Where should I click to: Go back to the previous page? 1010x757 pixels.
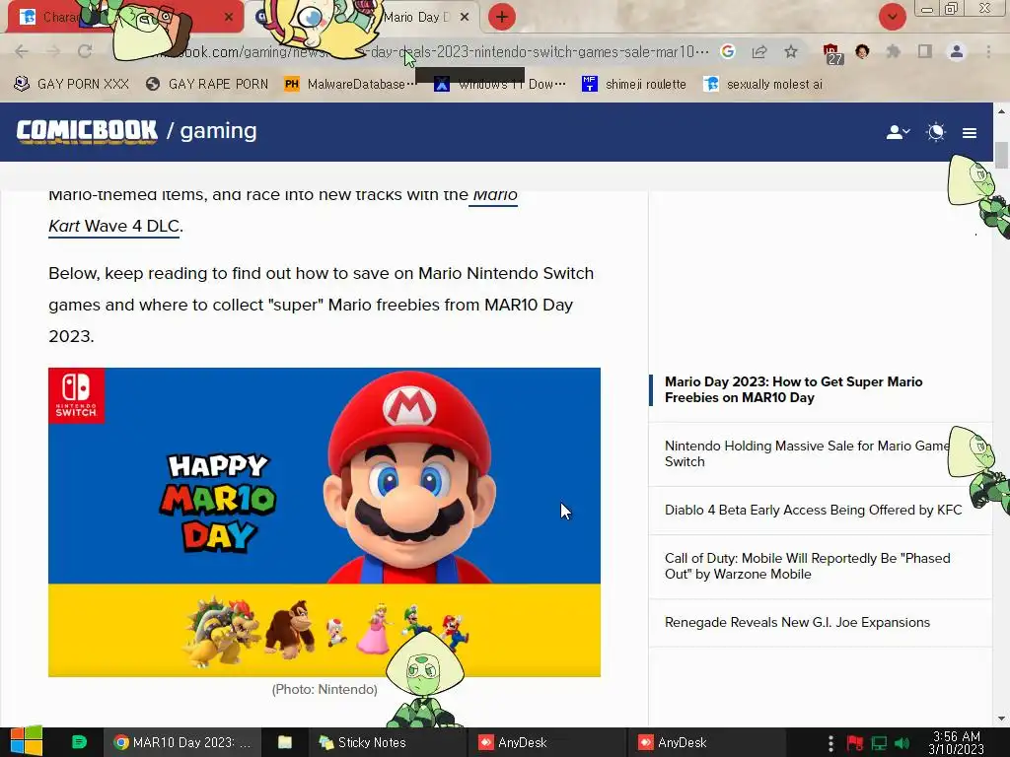[x=22, y=51]
